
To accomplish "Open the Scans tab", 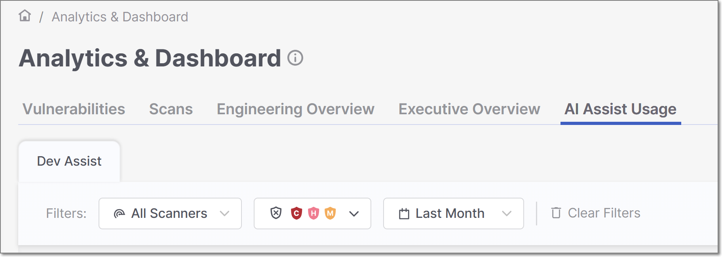I will coord(171,109).
